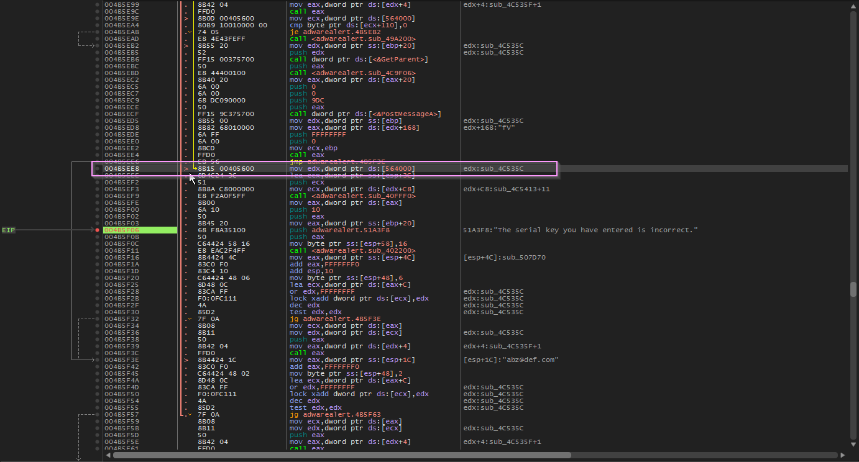Click the jump marker next to bytes 74 05

191,32
